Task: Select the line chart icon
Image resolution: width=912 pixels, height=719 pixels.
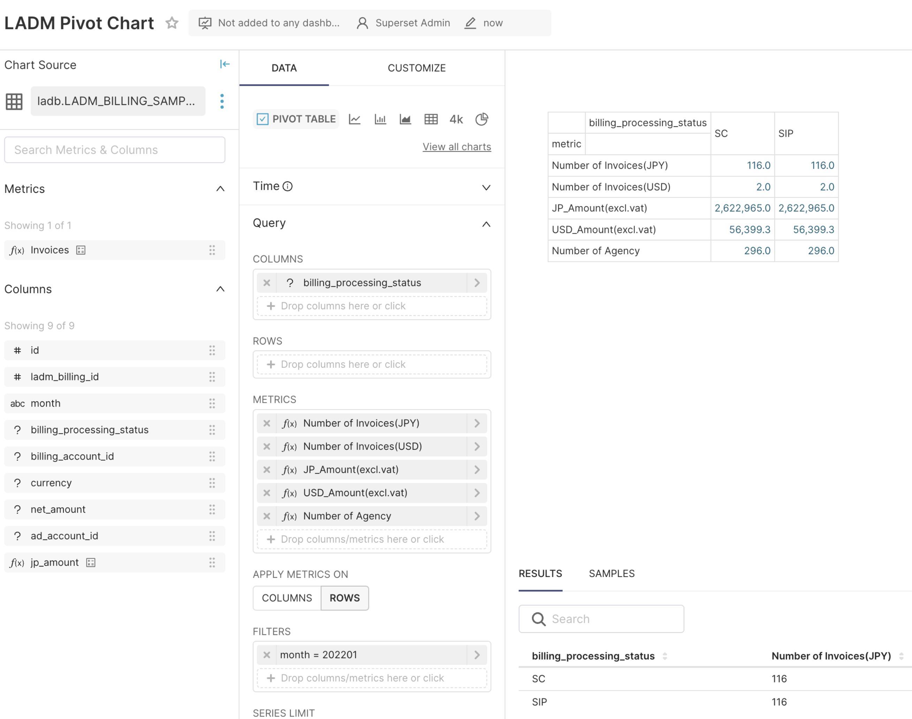Action: pos(354,120)
